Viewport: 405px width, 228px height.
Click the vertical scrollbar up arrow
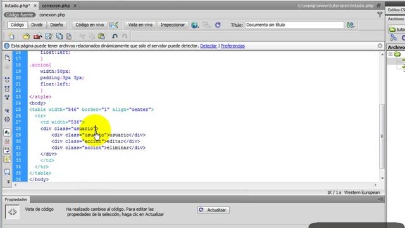[382, 54]
